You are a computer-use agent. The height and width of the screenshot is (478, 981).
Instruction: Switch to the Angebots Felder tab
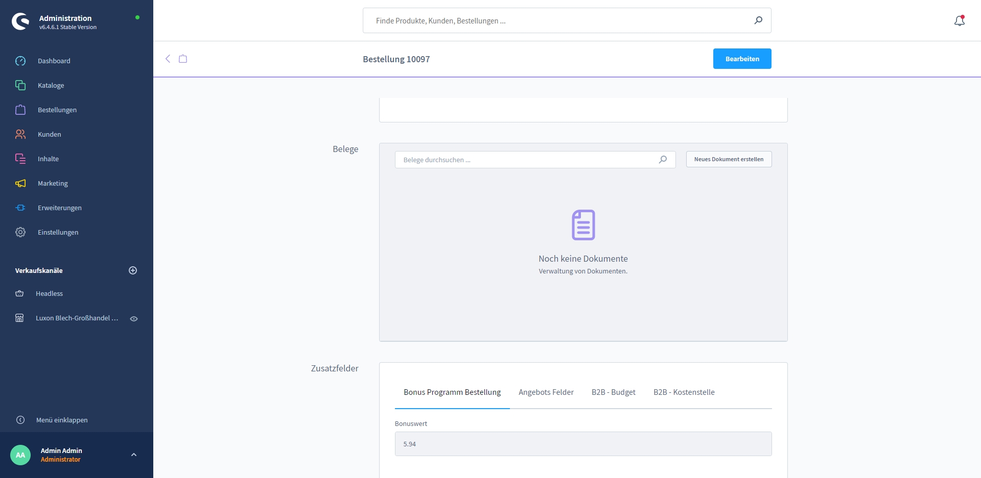546,392
